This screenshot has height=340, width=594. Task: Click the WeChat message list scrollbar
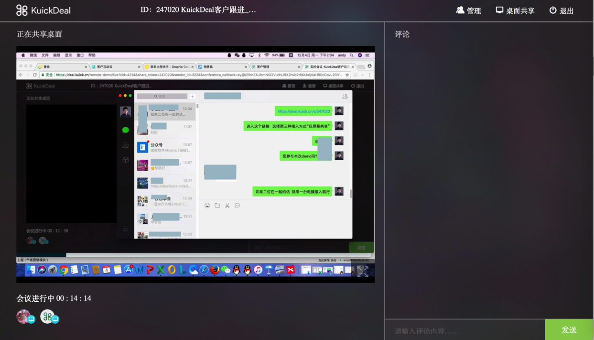[x=197, y=106]
